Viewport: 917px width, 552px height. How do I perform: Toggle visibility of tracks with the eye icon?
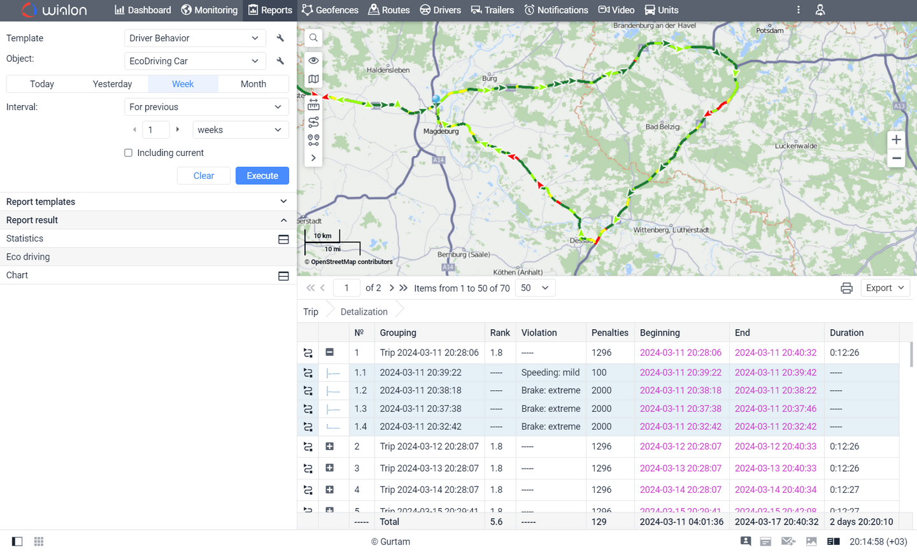click(x=313, y=60)
